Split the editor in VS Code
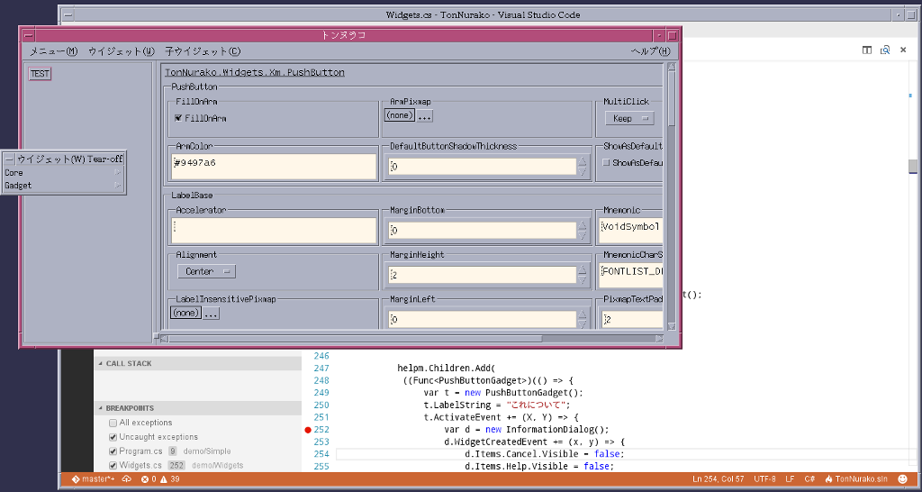922x492 pixels. [867, 50]
